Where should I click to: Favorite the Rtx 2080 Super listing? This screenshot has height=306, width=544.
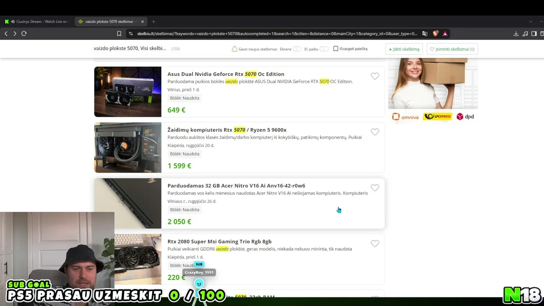(375, 244)
